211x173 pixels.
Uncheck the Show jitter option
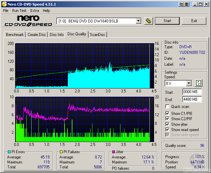pyautogui.click(x=168, y=124)
